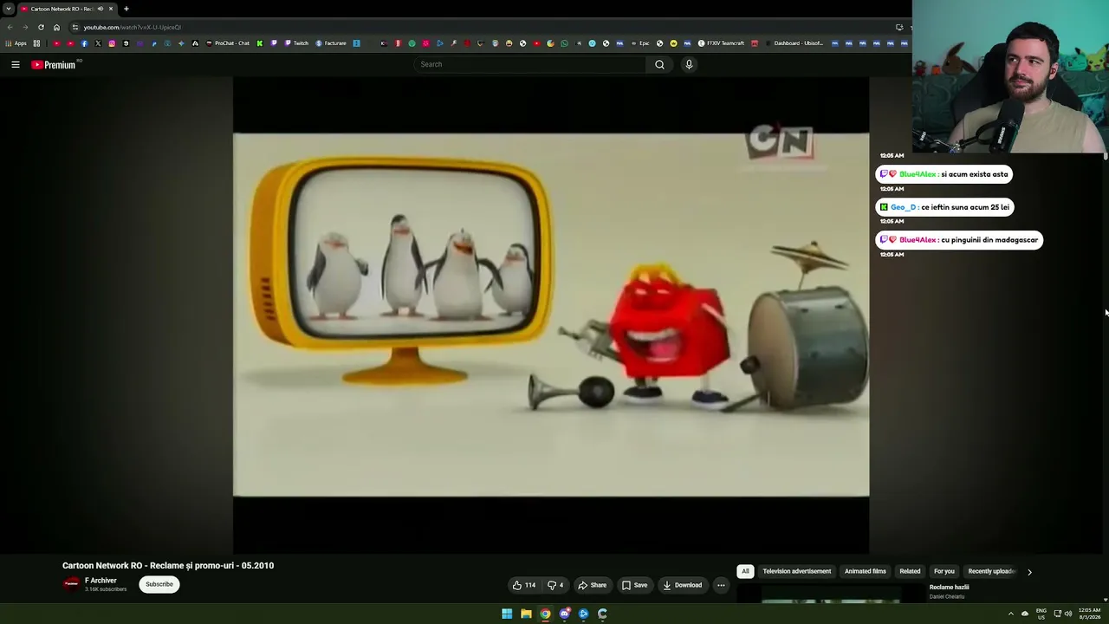Open the Windows Start menu
The height and width of the screenshot is (624, 1109).
(507, 614)
